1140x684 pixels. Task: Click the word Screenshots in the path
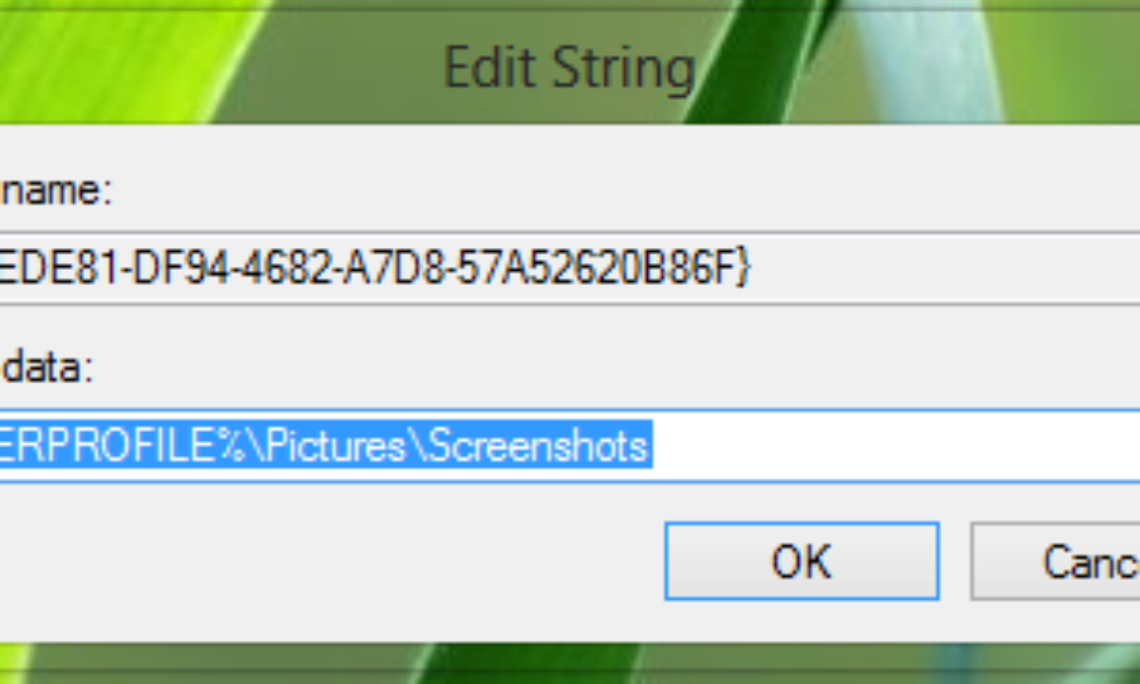pos(539,446)
